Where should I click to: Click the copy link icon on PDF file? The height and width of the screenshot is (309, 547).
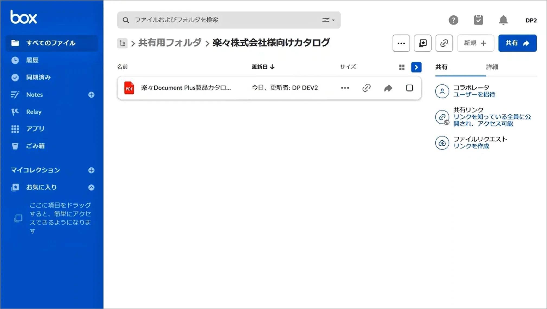(x=366, y=87)
